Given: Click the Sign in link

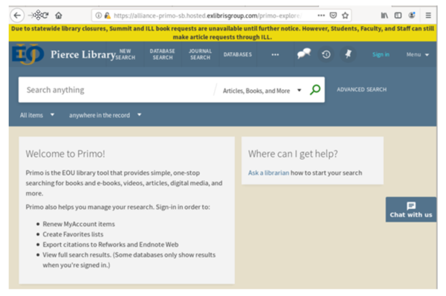Looking at the screenshot, I should [x=381, y=54].
